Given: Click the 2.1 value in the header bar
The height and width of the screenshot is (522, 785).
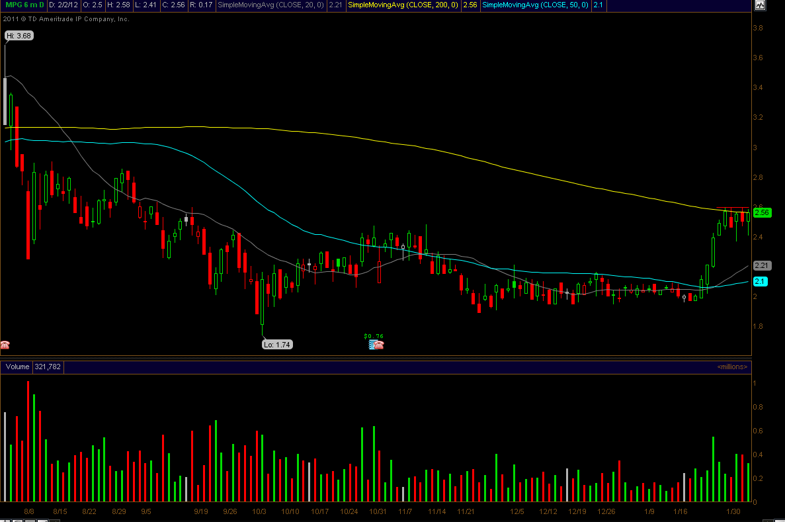Looking at the screenshot, I should 598,5.
